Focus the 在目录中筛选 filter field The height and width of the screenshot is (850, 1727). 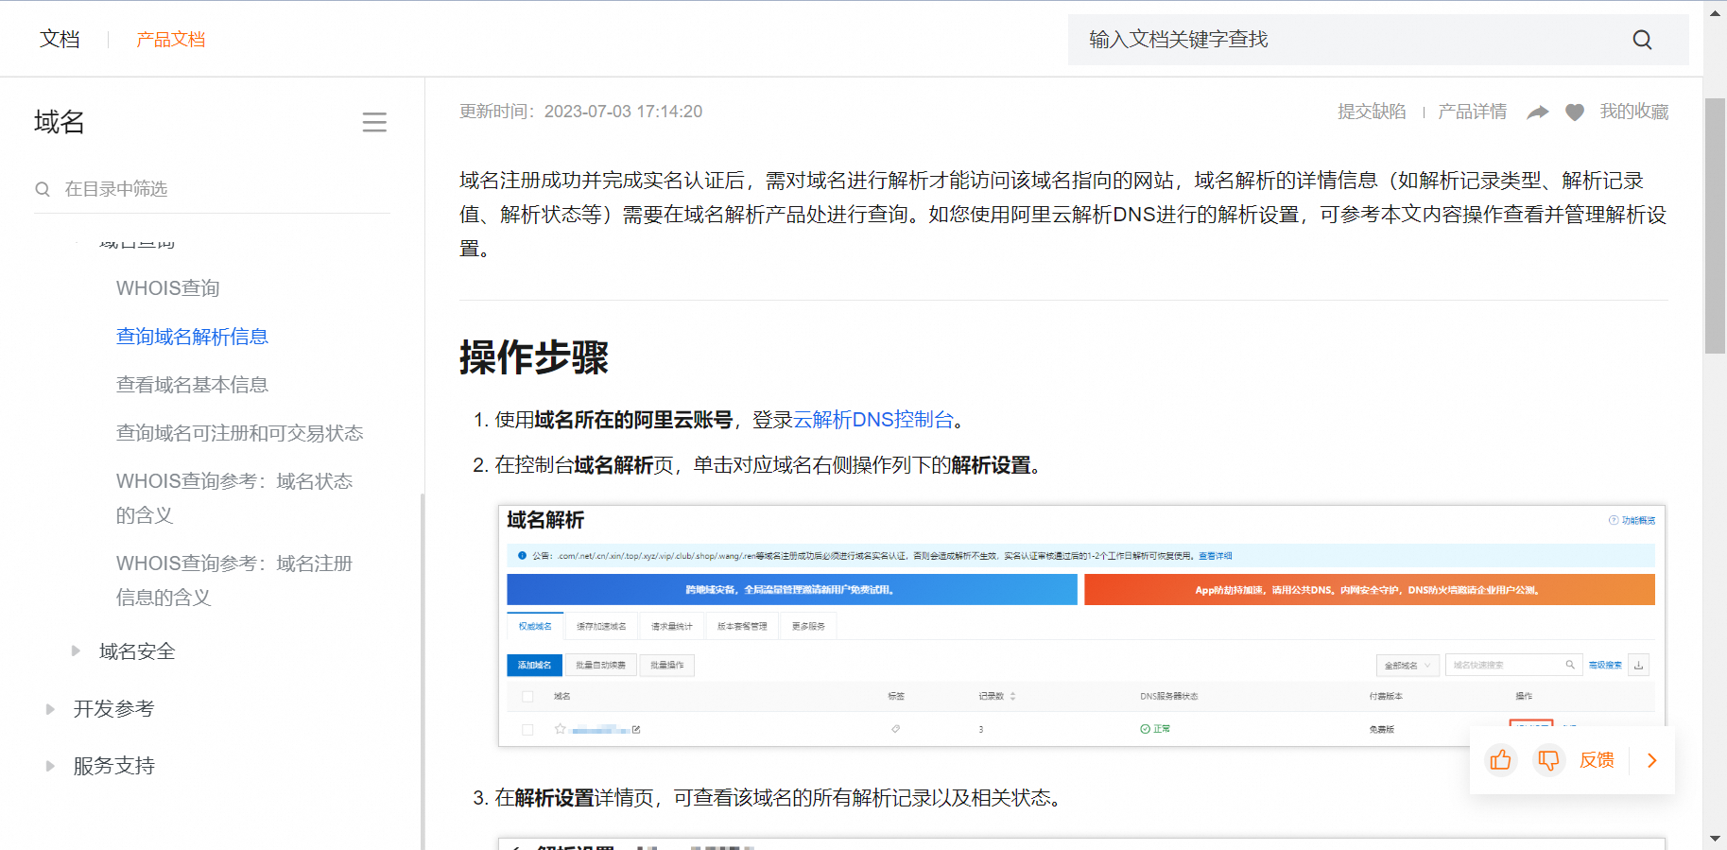coord(212,189)
